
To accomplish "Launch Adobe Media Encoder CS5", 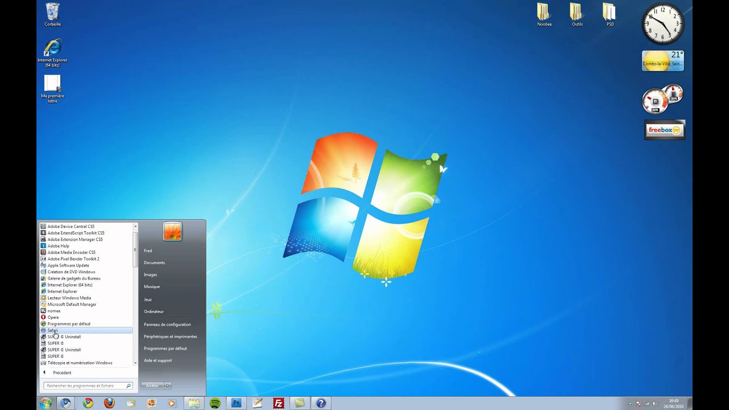I will [87, 252].
